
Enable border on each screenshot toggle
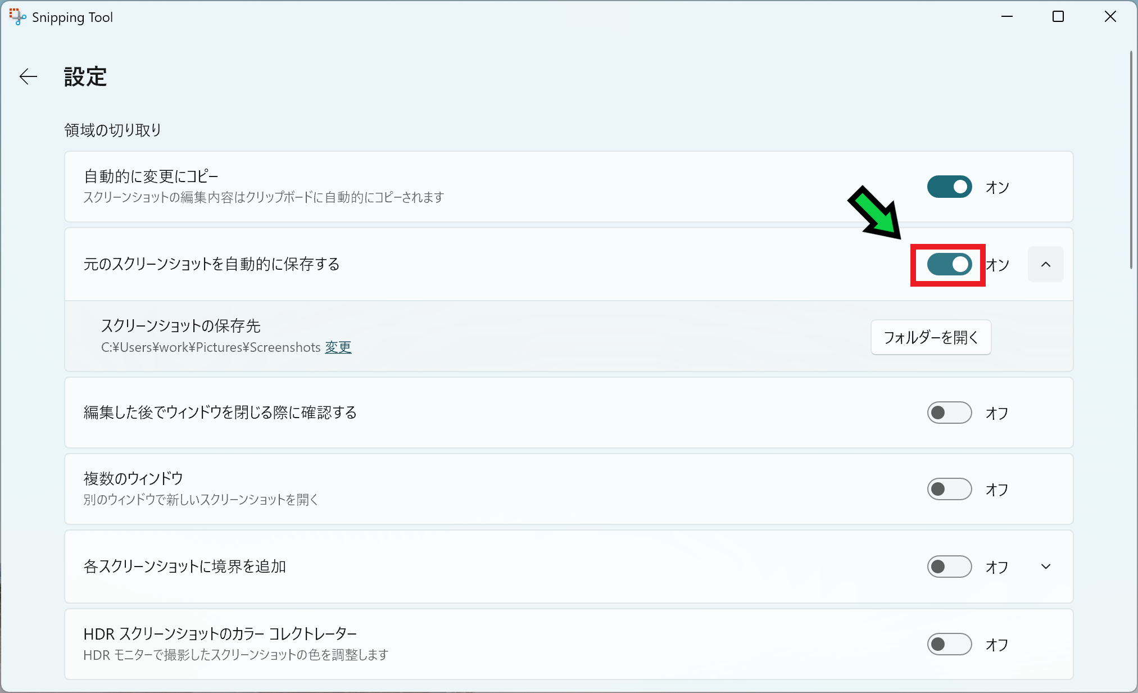[x=949, y=567]
